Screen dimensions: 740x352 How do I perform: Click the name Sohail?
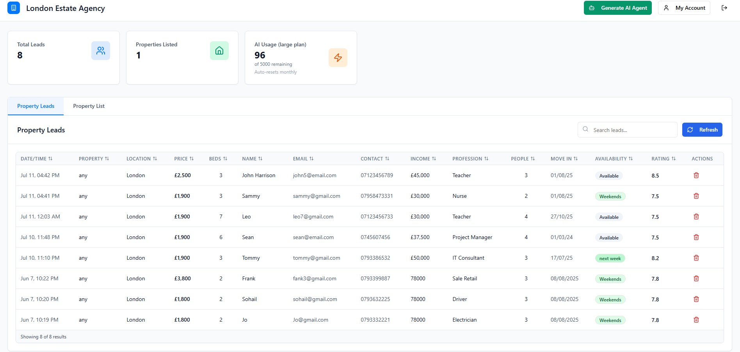pyautogui.click(x=249, y=299)
